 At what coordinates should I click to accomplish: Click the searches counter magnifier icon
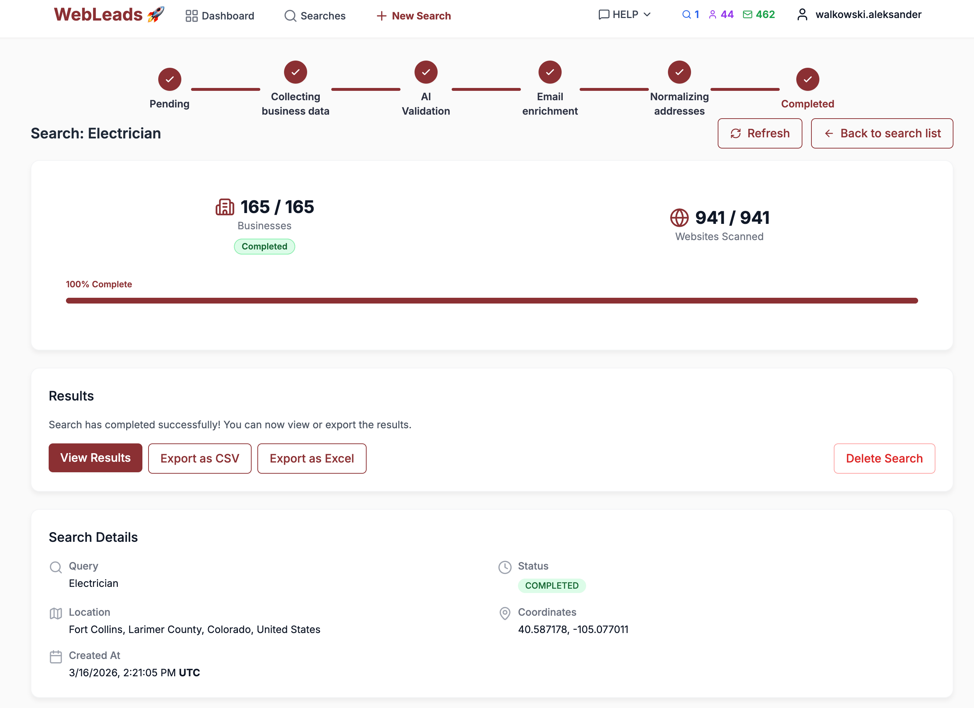coord(686,14)
